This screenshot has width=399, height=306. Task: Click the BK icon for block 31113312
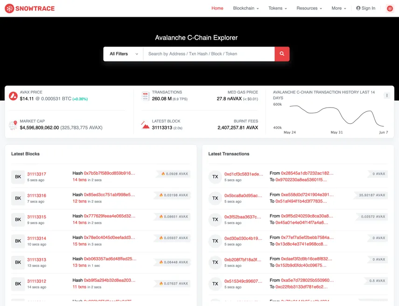(18, 284)
